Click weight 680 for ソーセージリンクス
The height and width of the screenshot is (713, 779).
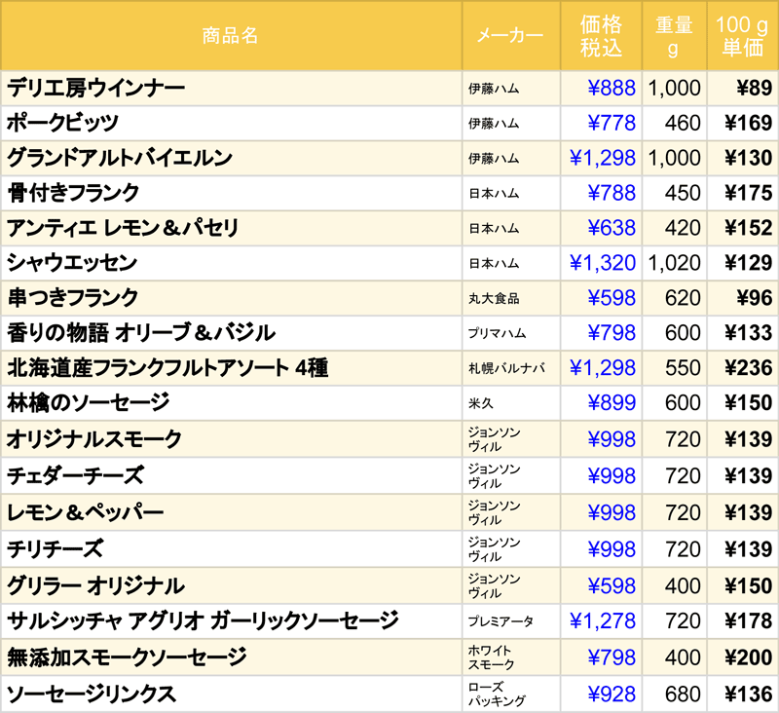tap(683, 694)
